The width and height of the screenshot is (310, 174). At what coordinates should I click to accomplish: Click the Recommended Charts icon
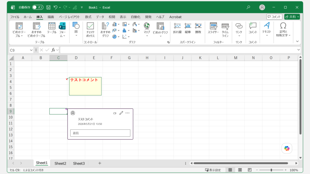[x=105, y=26]
